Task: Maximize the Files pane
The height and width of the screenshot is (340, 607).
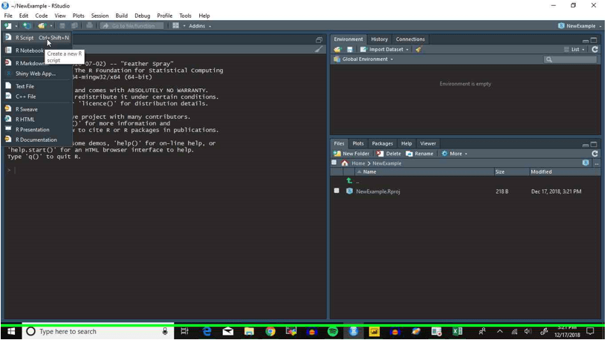Action: 594,144
